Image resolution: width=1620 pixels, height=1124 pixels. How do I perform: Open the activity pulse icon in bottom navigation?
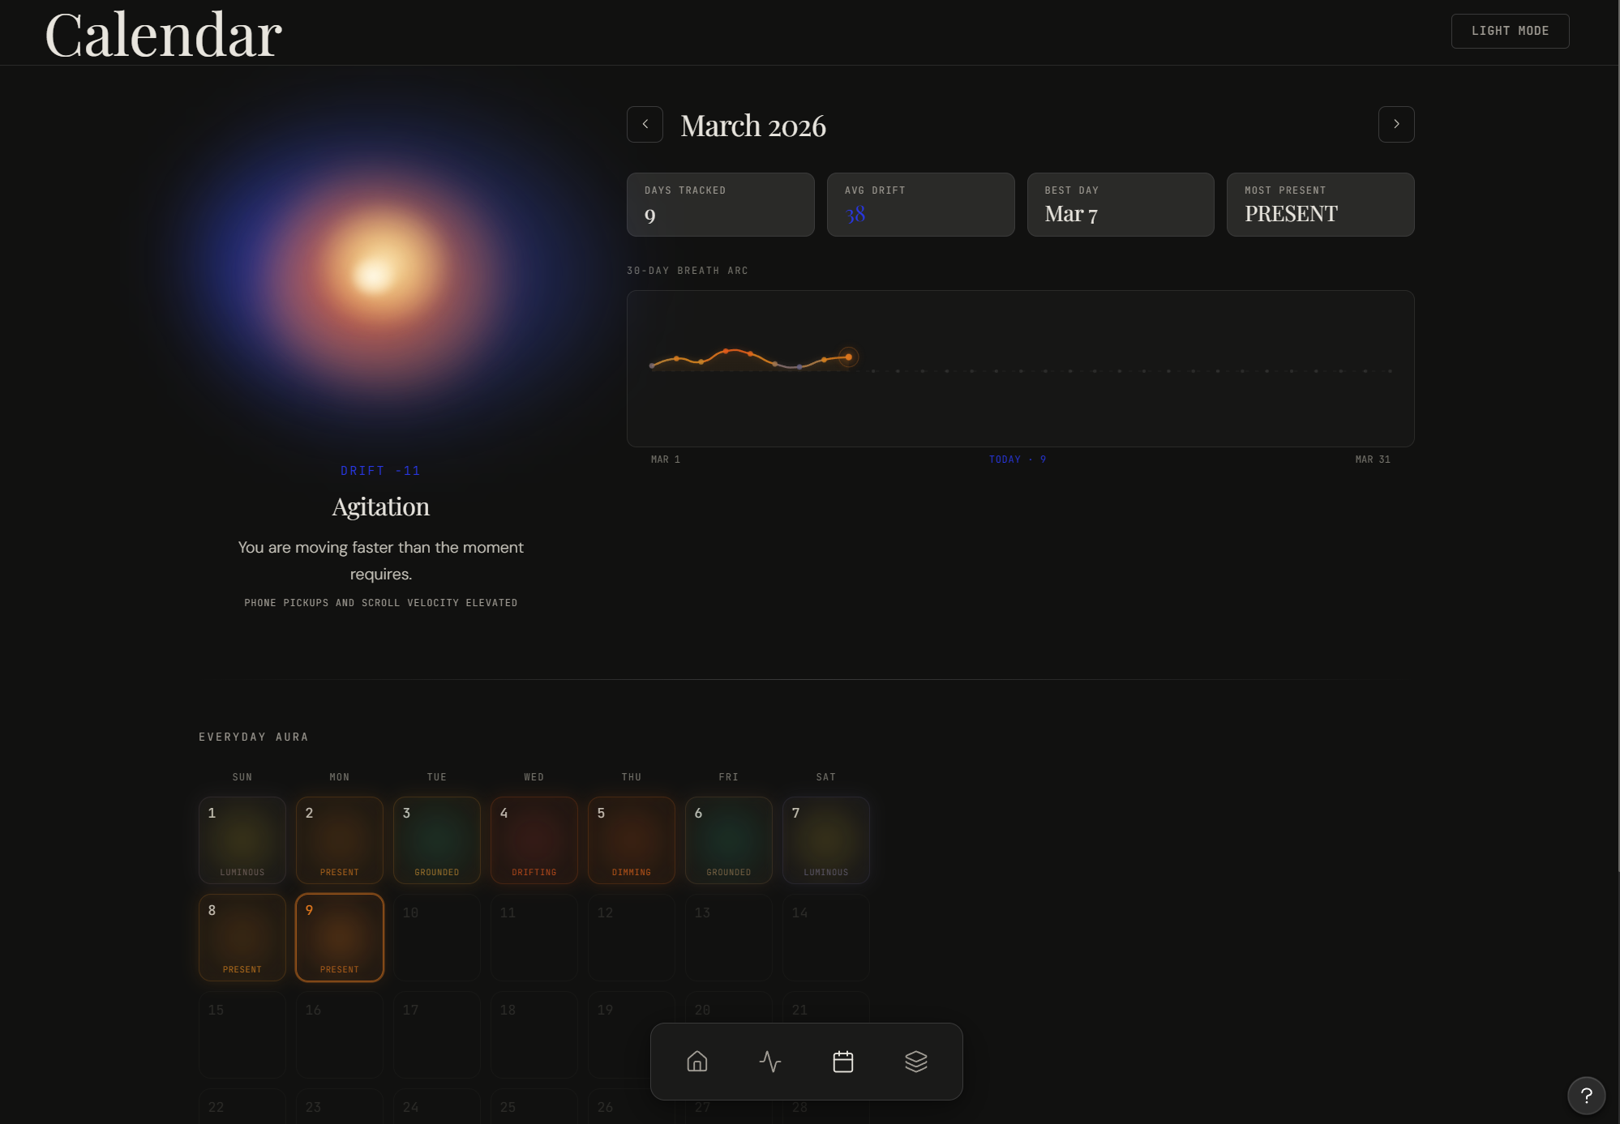click(x=770, y=1062)
